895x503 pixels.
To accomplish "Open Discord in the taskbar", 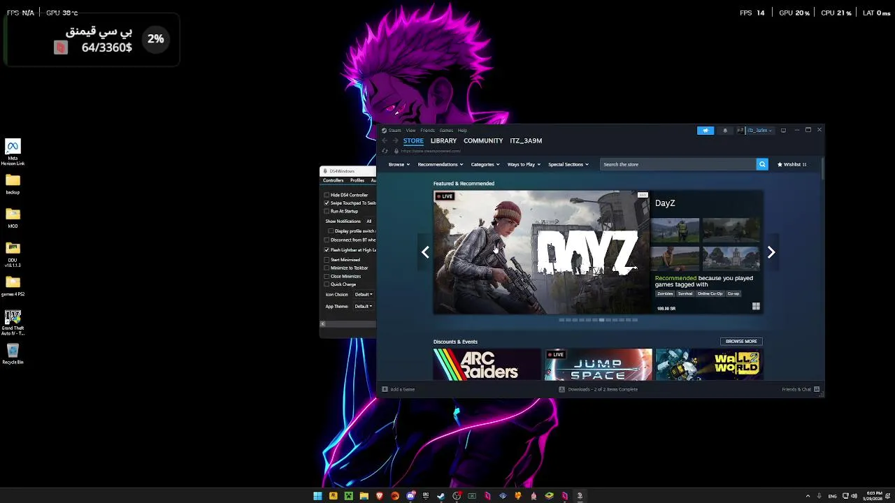I will pyautogui.click(x=410, y=496).
